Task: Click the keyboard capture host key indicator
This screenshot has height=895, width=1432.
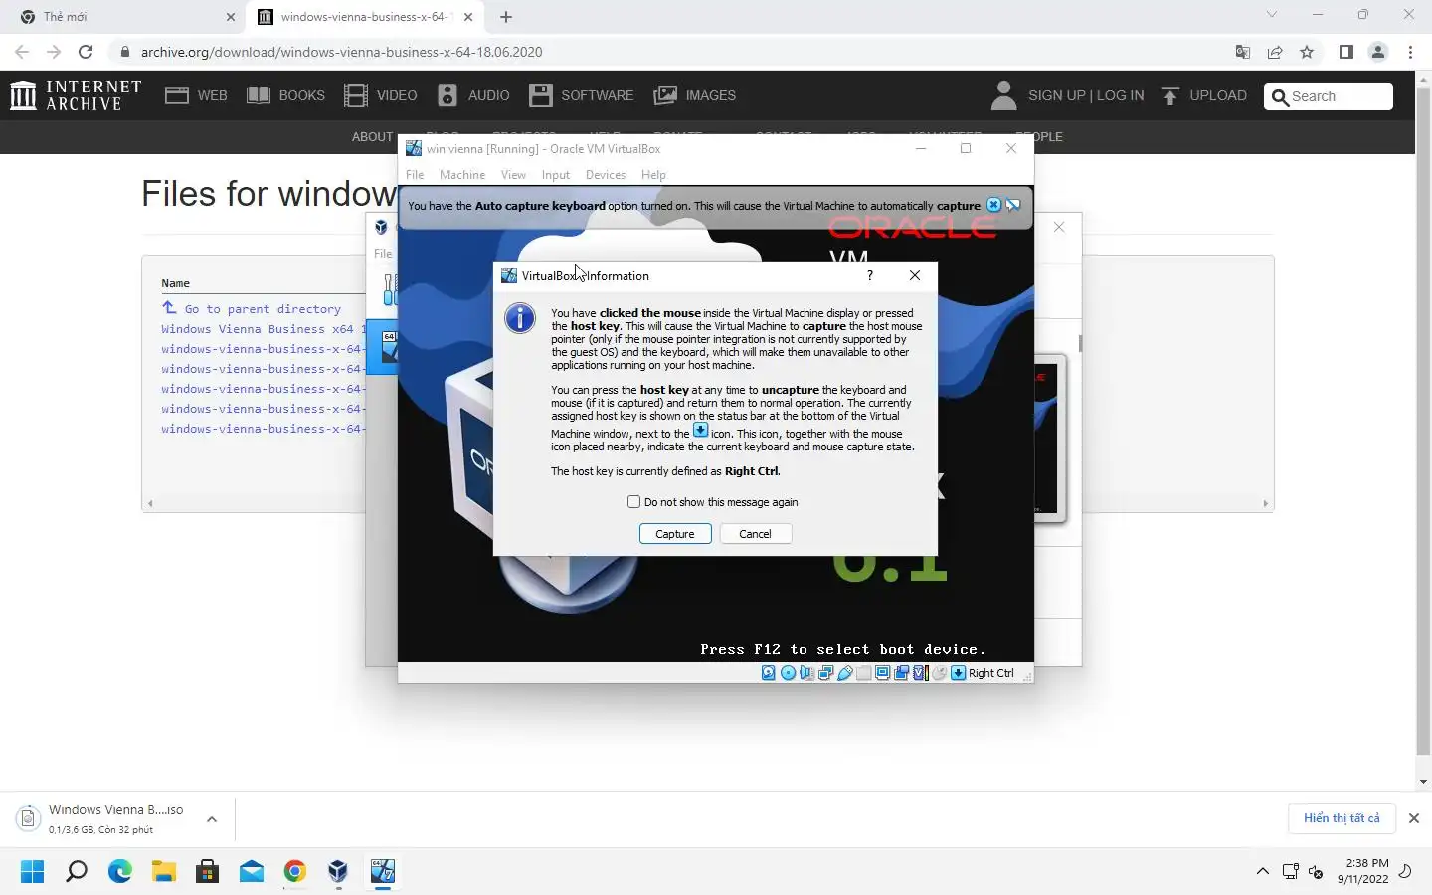Action: pyautogui.click(x=959, y=673)
